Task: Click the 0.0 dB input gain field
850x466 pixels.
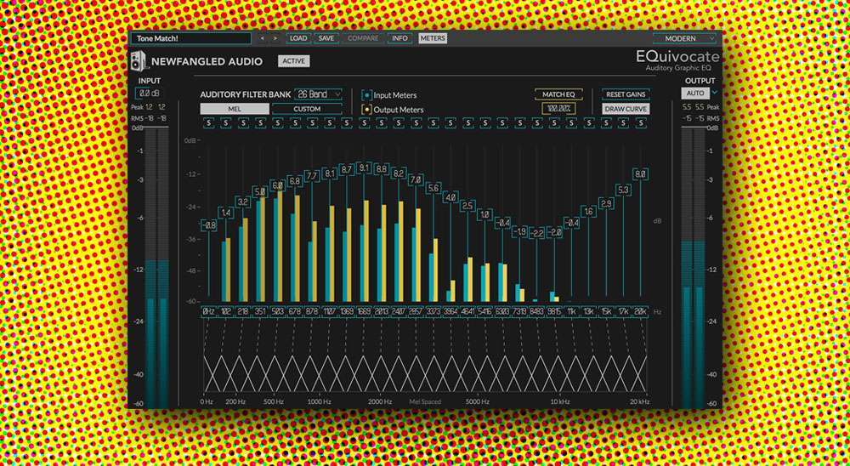Action: [148, 94]
